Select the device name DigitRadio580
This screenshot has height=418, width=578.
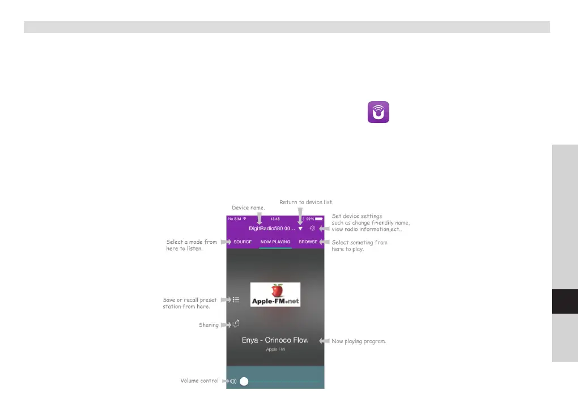[x=271, y=229]
